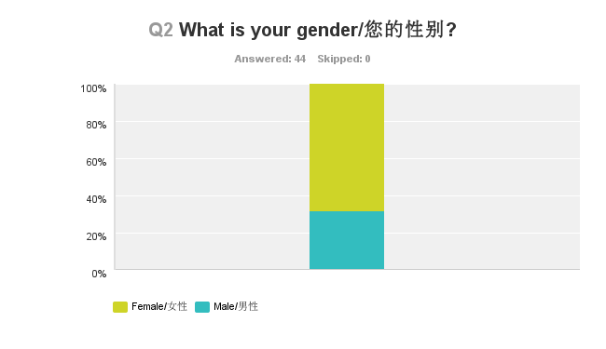
Task: Click the 'Skipped: 0' text
Action: pos(344,59)
